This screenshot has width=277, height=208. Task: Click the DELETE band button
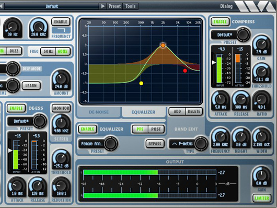point(194,111)
